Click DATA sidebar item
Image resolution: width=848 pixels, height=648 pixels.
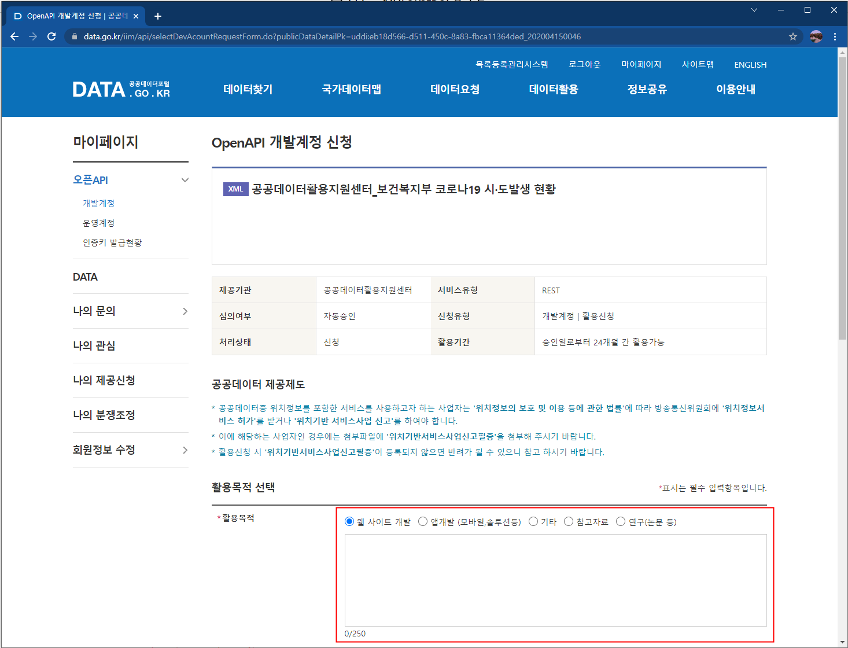point(85,277)
